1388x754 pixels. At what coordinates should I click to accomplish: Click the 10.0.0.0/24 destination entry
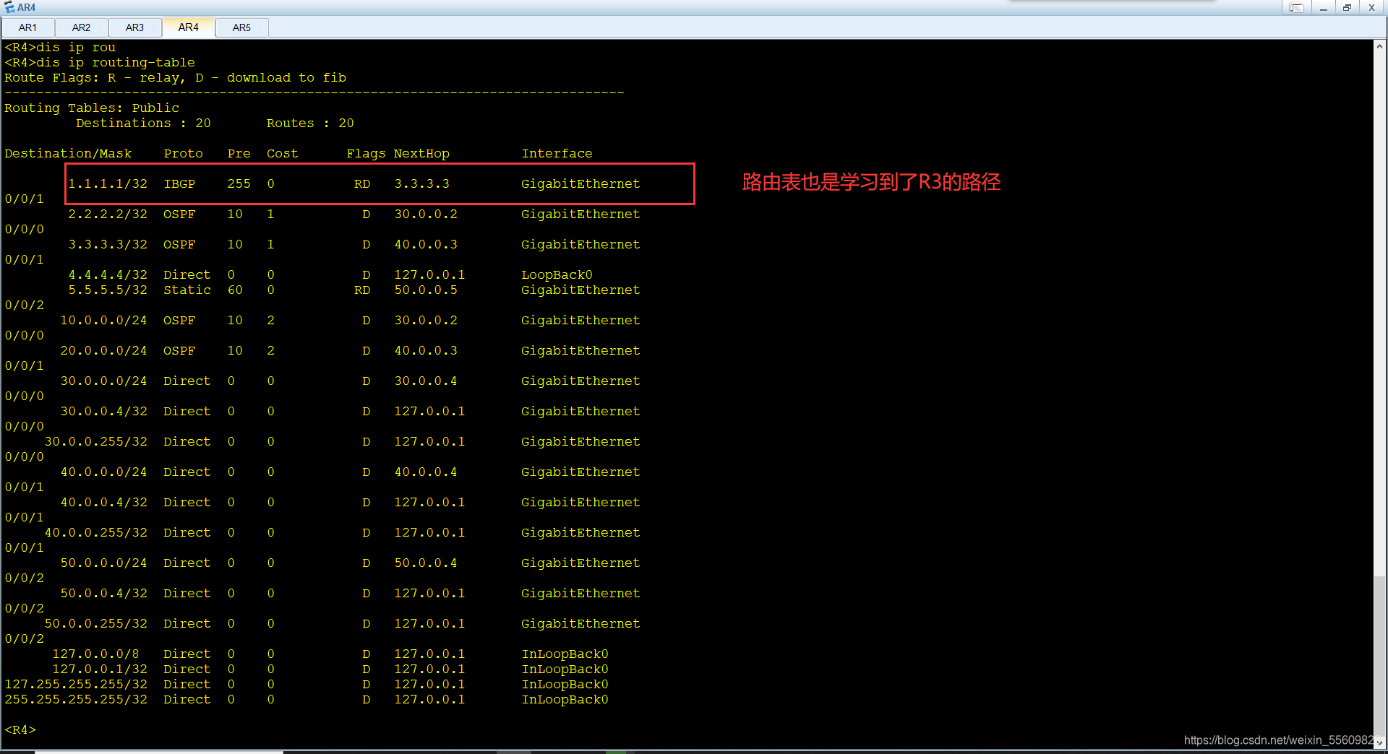pos(103,321)
